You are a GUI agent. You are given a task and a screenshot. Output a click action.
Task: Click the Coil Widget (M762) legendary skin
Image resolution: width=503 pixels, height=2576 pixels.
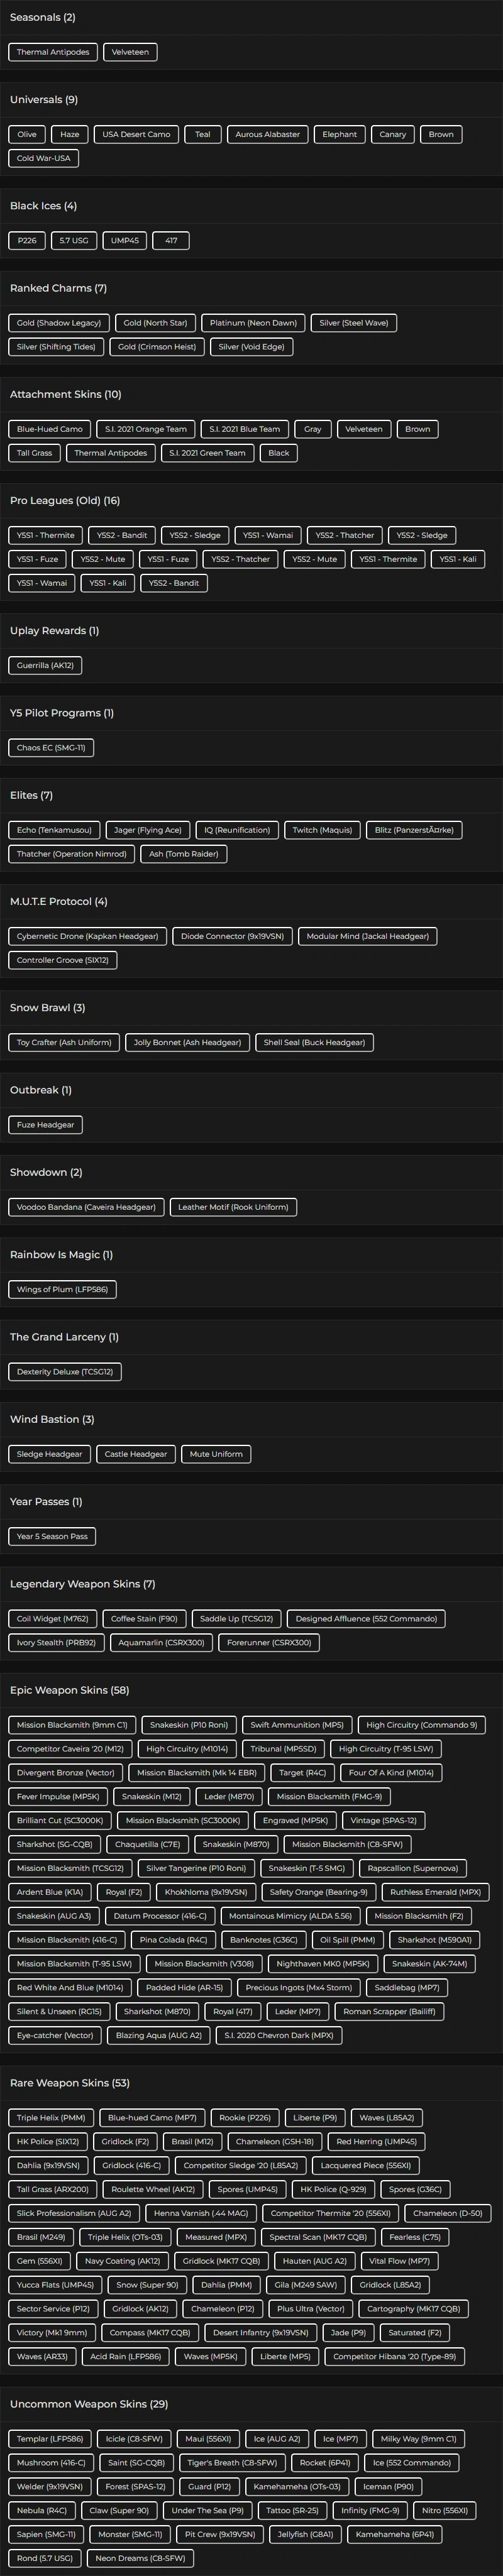pyautogui.click(x=52, y=1618)
